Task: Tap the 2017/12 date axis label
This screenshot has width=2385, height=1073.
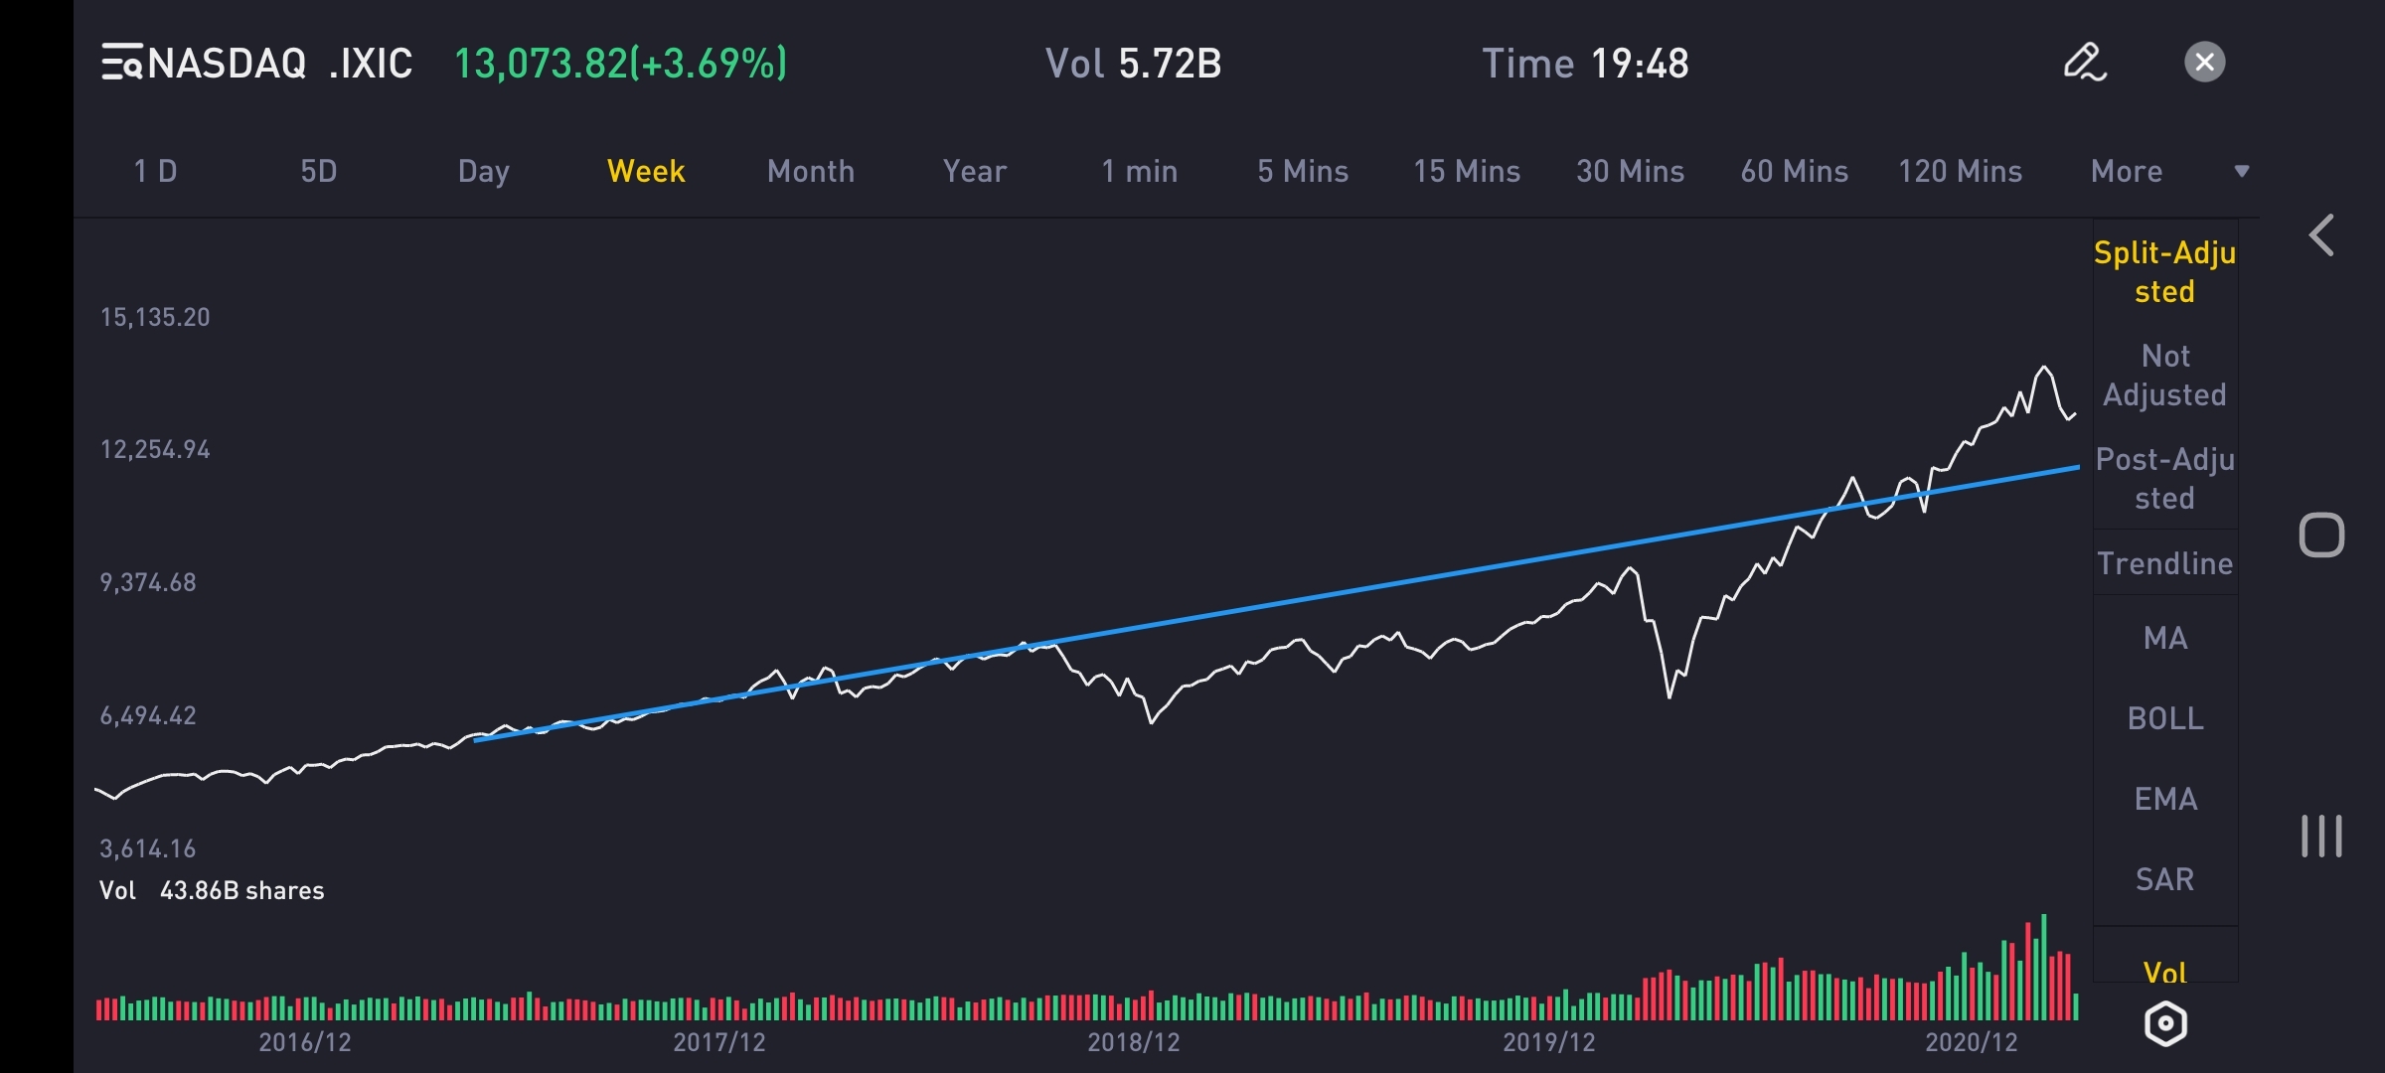Action: pos(719,1041)
